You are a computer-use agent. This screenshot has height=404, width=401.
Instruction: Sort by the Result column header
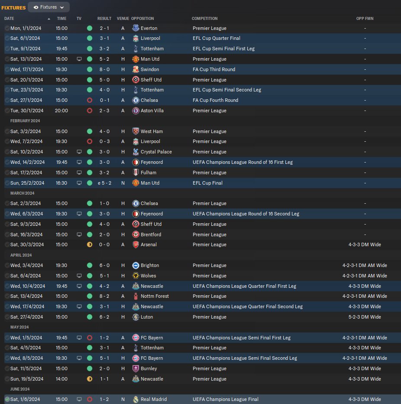[104, 19]
